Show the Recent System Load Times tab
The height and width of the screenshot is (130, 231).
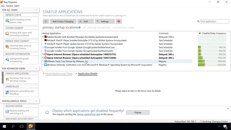click(x=59, y=73)
